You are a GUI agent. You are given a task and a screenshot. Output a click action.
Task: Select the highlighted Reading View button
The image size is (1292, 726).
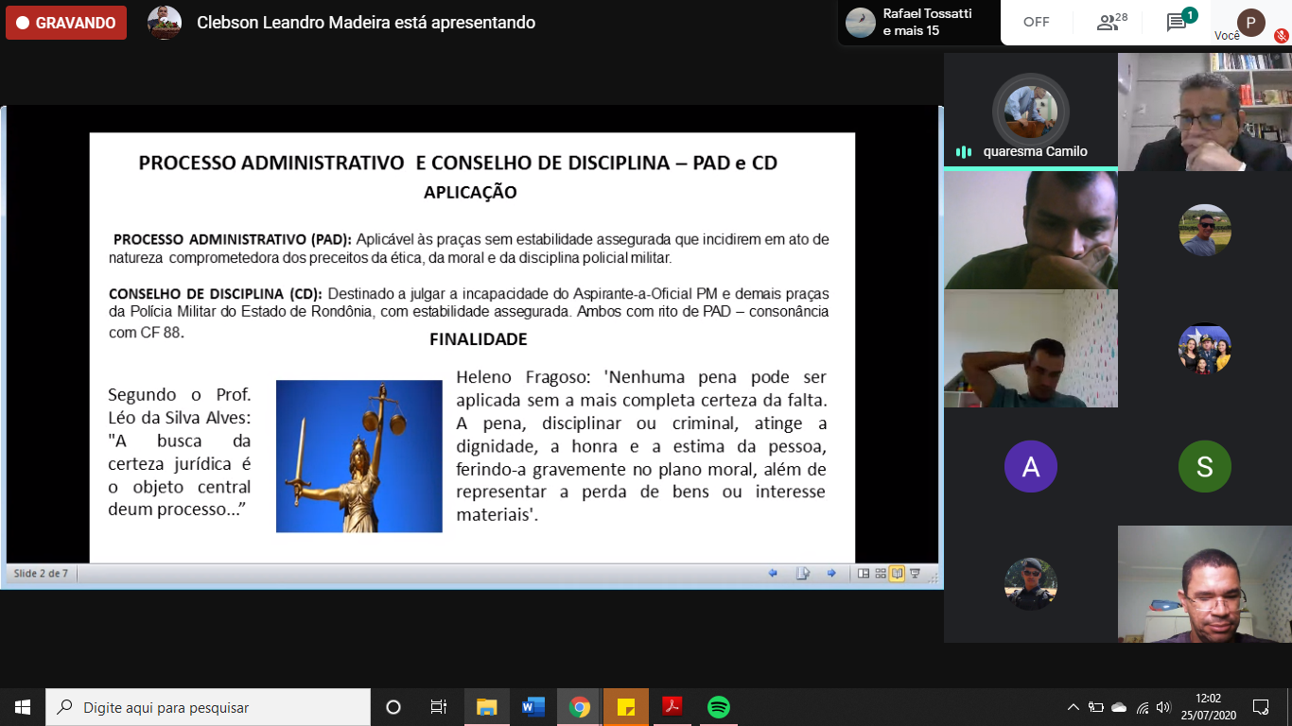coord(897,573)
